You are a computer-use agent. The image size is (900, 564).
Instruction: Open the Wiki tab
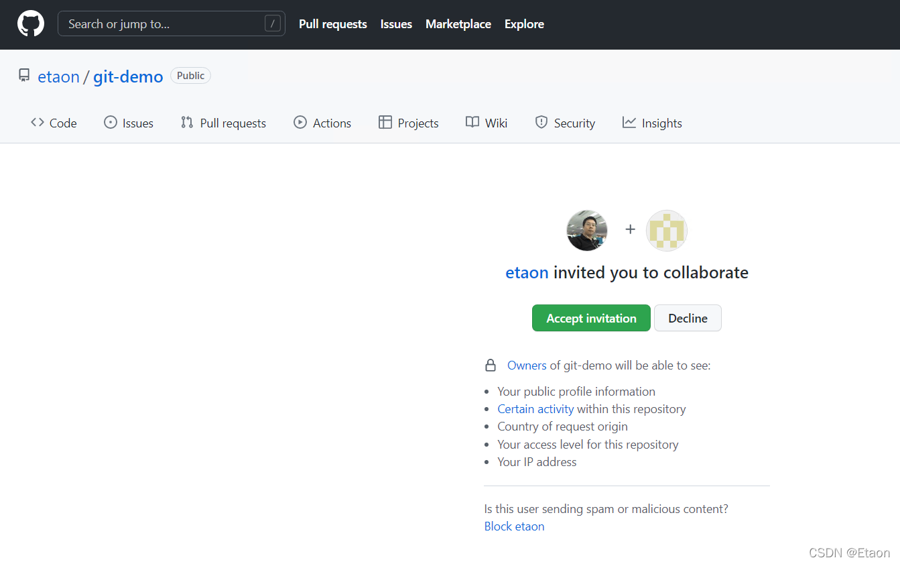(487, 123)
